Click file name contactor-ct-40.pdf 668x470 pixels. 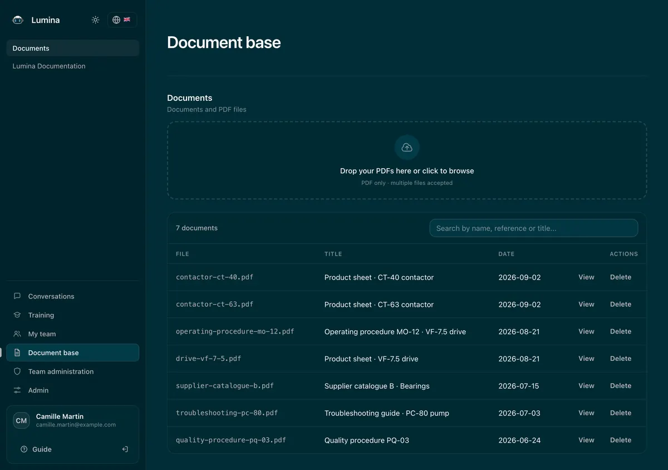[x=215, y=277]
